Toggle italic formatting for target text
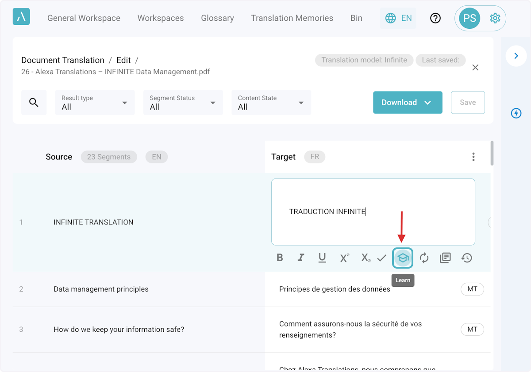531x372 pixels. [x=301, y=258]
